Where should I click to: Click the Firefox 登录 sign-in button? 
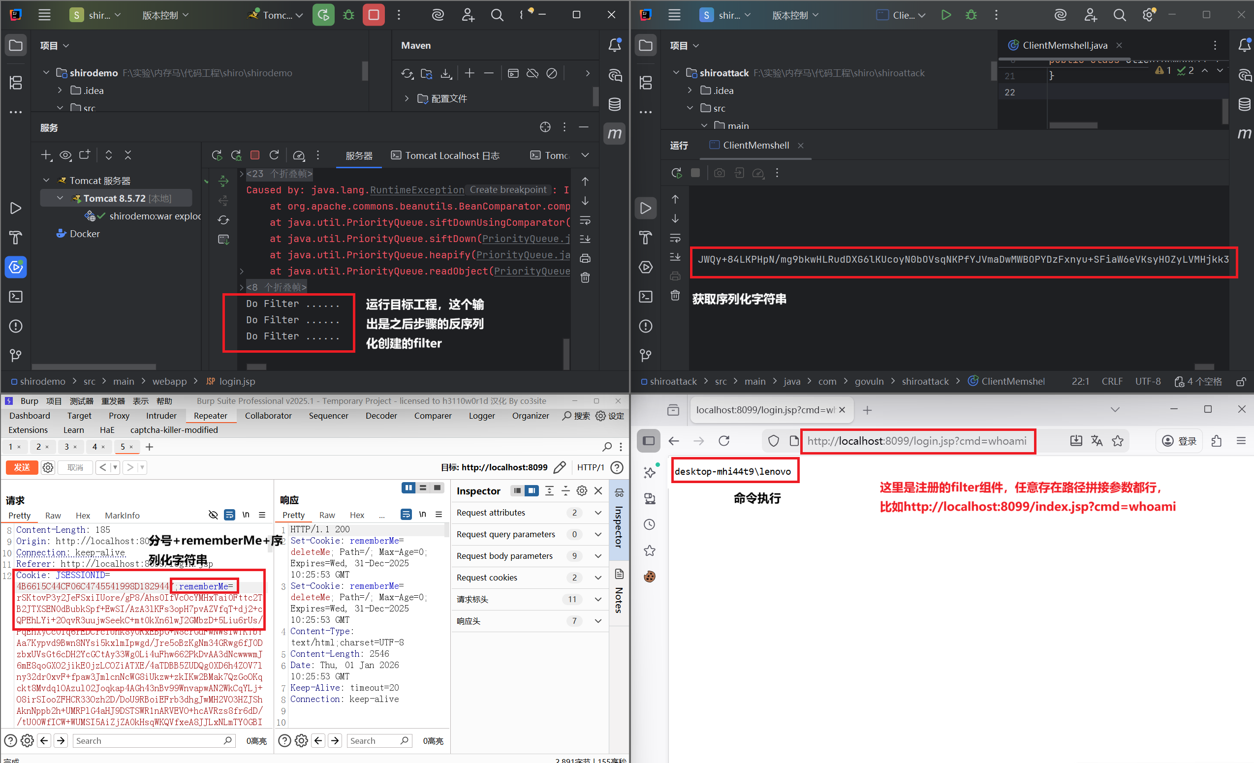[1179, 441]
